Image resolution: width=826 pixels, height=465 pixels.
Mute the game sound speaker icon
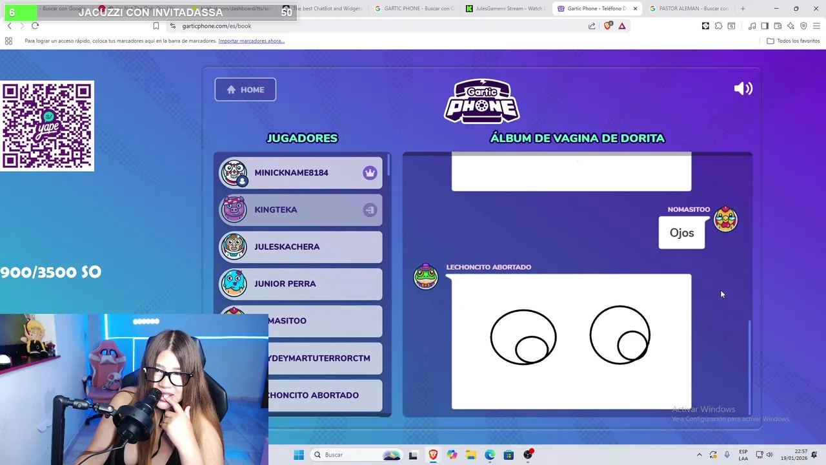743,89
